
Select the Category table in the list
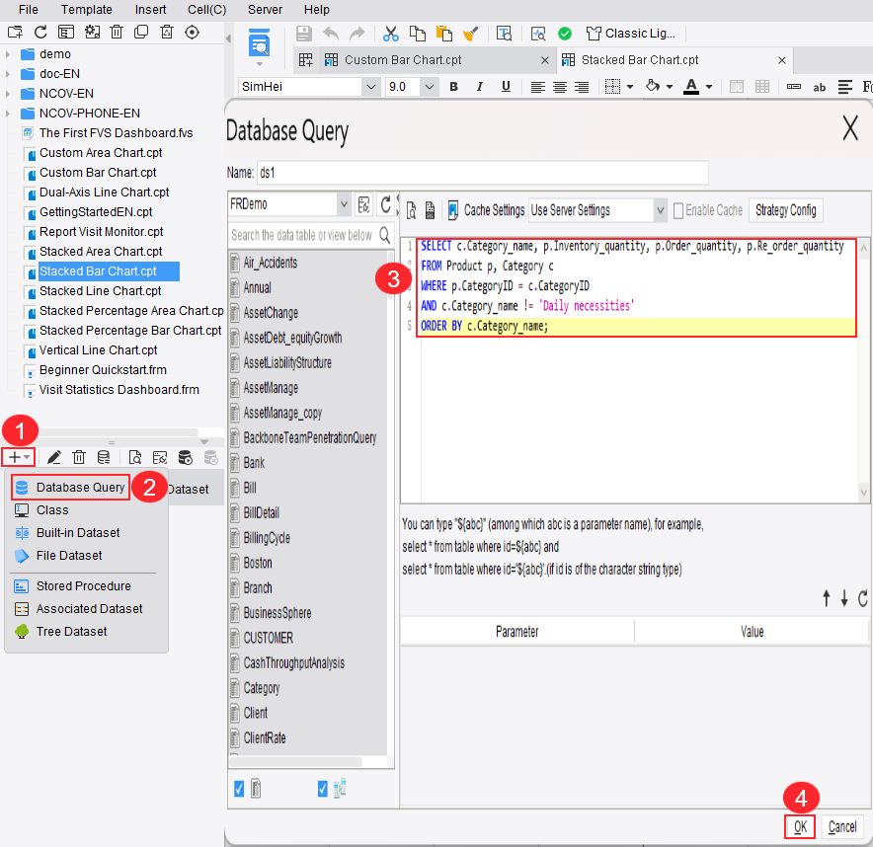point(262,688)
